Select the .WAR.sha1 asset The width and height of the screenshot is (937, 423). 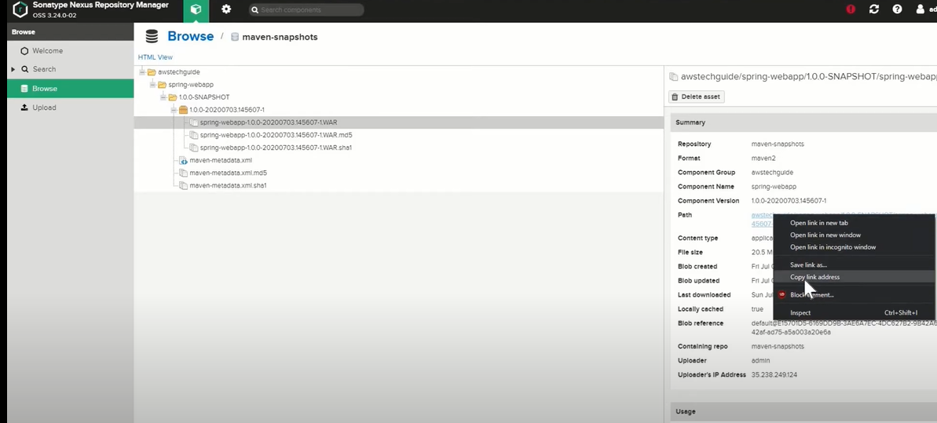point(276,148)
